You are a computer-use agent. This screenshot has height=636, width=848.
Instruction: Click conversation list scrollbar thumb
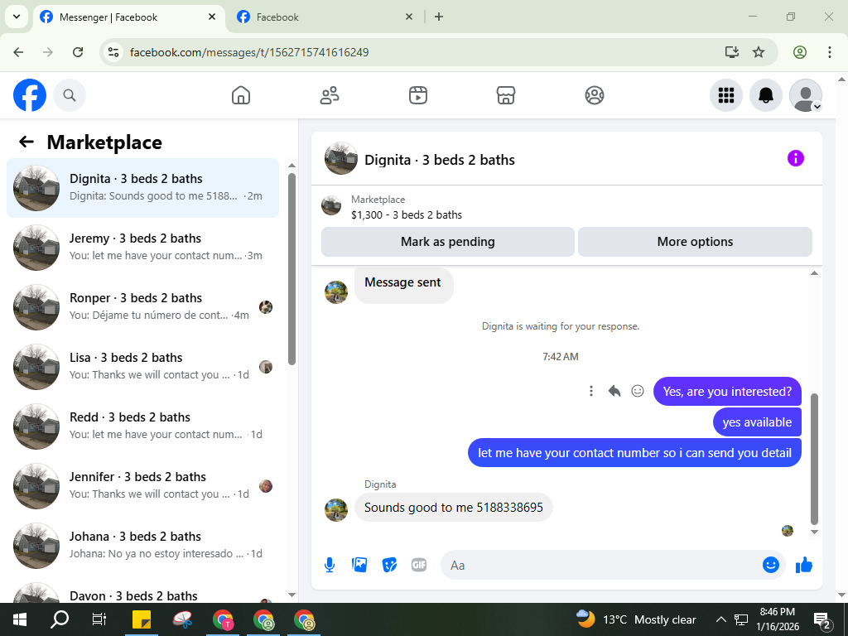[292, 269]
